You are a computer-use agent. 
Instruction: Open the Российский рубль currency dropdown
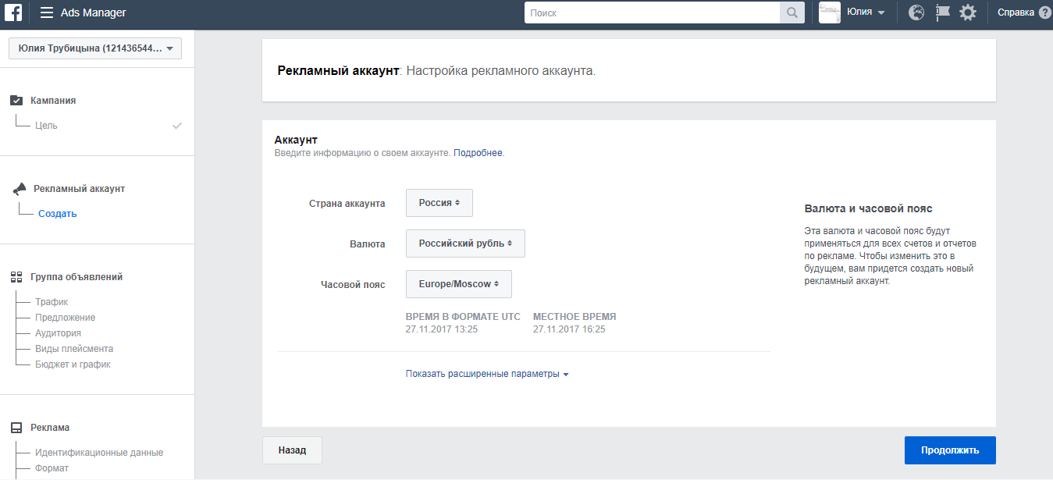(x=465, y=244)
